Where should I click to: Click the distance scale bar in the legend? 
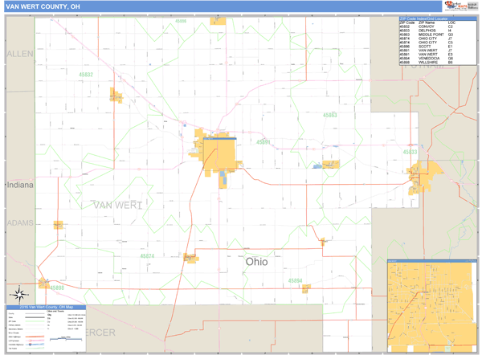pyautogui.click(x=66, y=339)
